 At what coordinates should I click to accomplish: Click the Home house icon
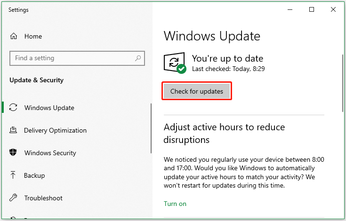(x=14, y=36)
